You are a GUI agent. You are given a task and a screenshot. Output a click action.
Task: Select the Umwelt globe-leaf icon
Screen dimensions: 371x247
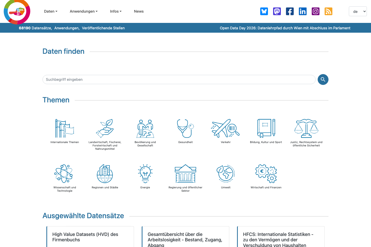225,174
